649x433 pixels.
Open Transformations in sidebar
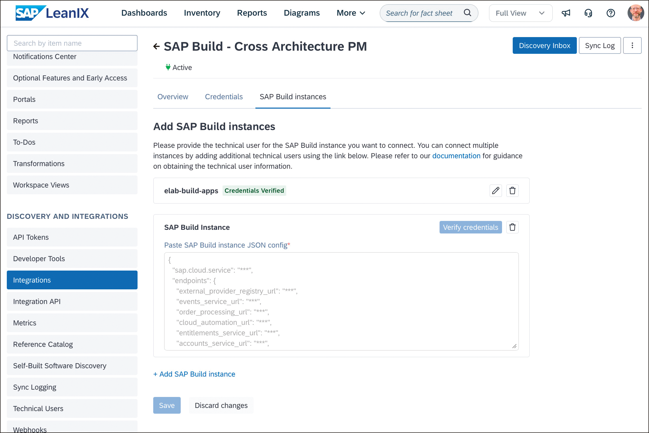point(72,163)
